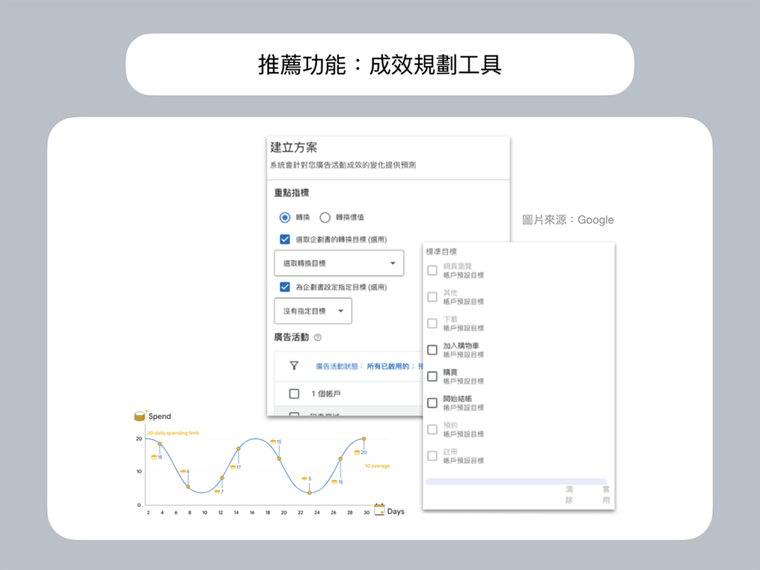The width and height of the screenshot is (760, 570).
Task: Uncheck 選取企劃書的轉換目標 checkbox
Action: pyautogui.click(x=285, y=239)
